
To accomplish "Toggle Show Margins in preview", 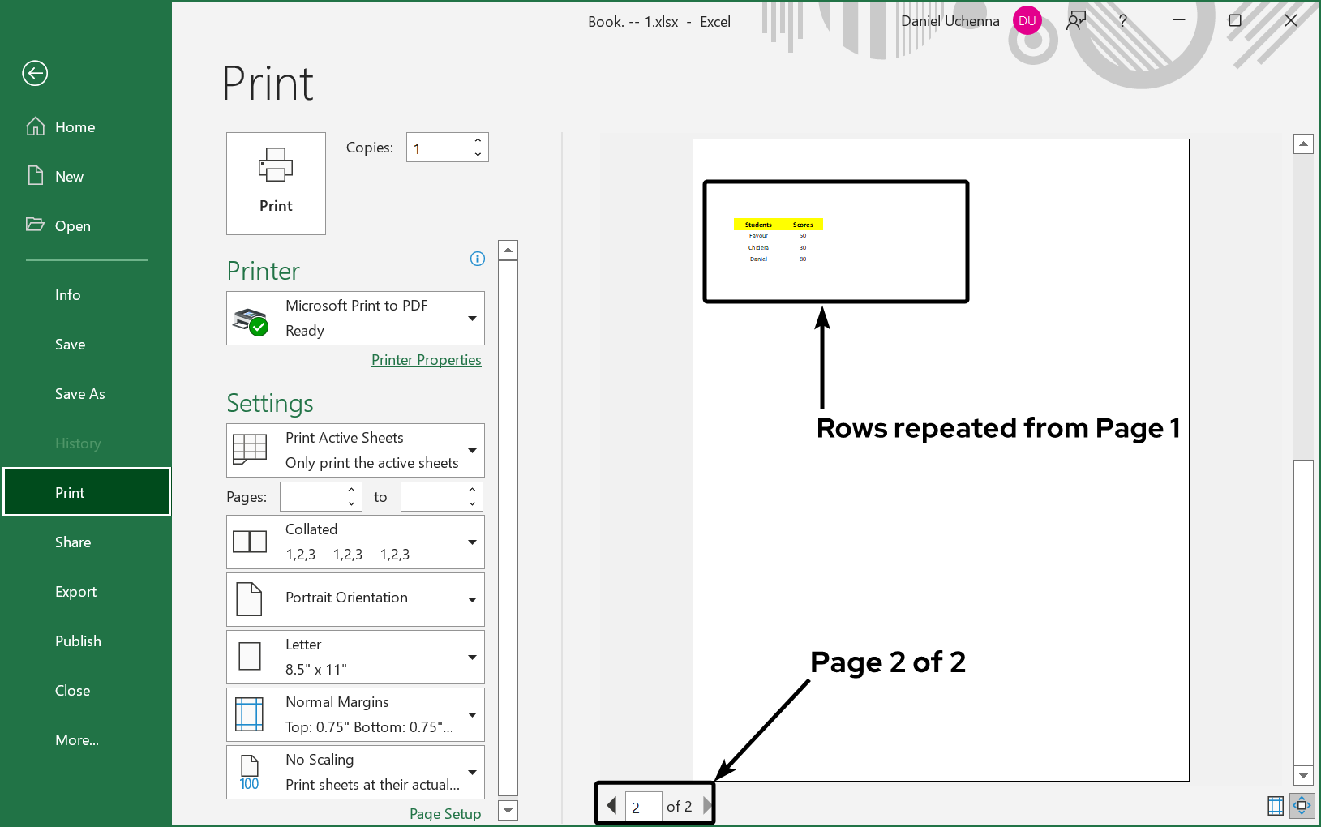I will click(1276, 805).
